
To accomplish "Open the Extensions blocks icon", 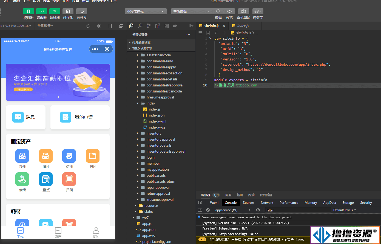I will click(158, 26).
